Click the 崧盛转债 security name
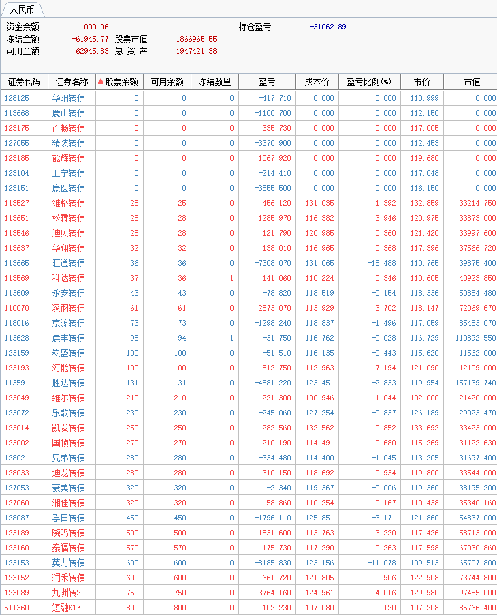 [69, 353]
